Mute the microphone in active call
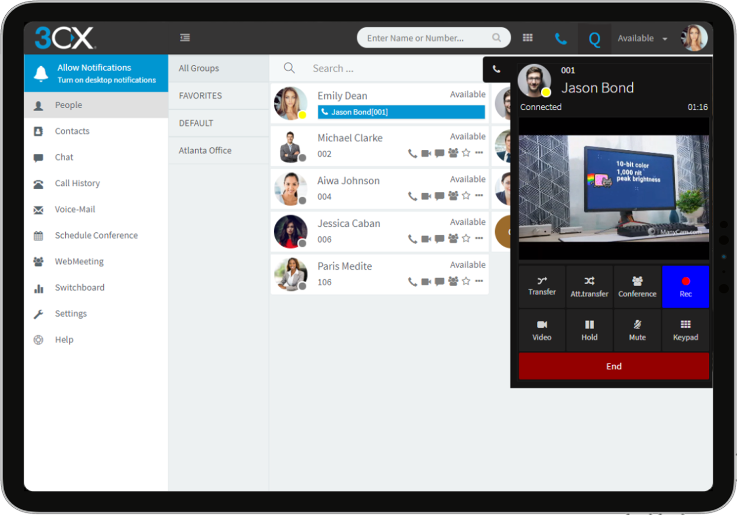737x515 pixels. pyautogui.click(x=637, y=330)
